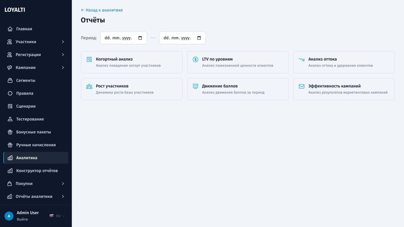Expand the Покупки submenu chevron

click(x=63, y=184)
